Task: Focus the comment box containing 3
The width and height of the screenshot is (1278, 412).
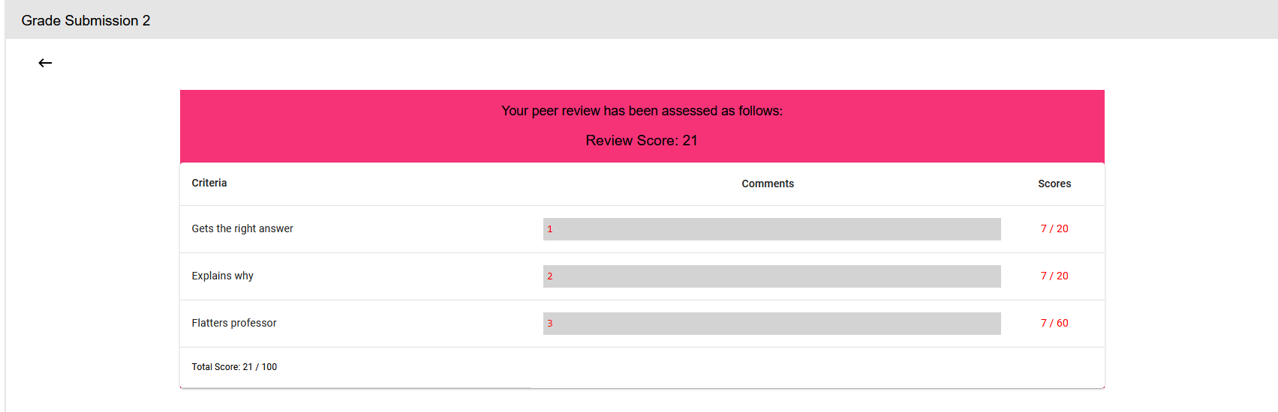Action: pyautogui.click(x=771, y=324)
